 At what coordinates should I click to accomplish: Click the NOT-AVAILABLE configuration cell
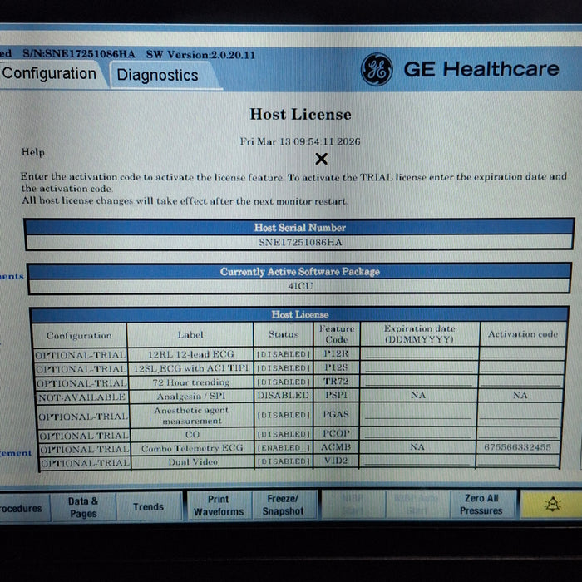tap(82, 397)
